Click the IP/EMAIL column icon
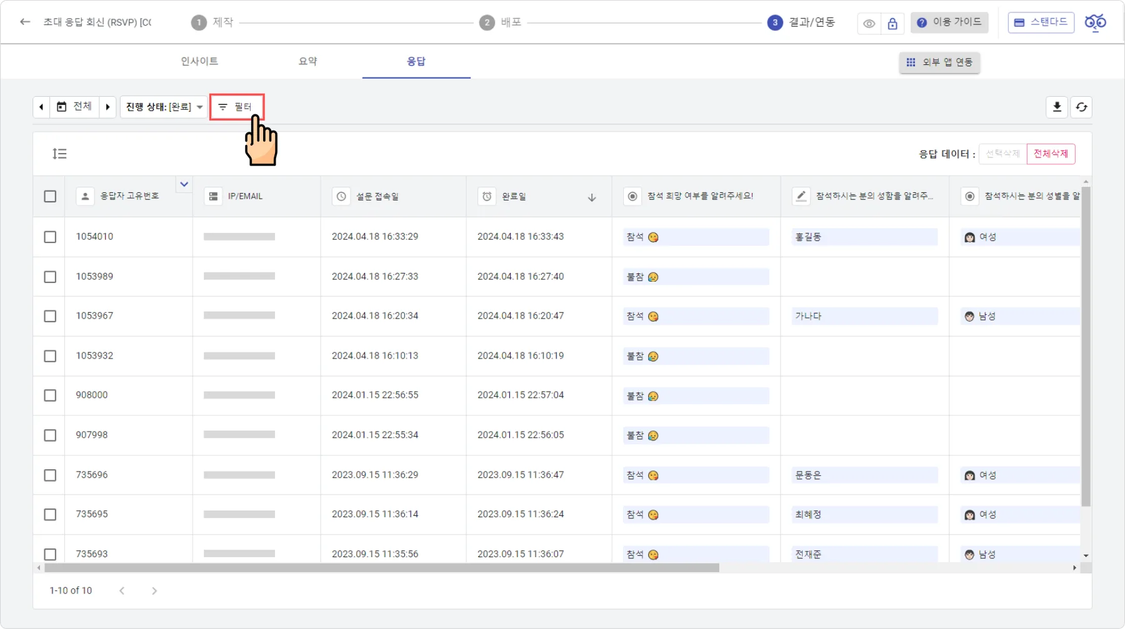This screenshot has width=1125, height=629. coord(213,196)
